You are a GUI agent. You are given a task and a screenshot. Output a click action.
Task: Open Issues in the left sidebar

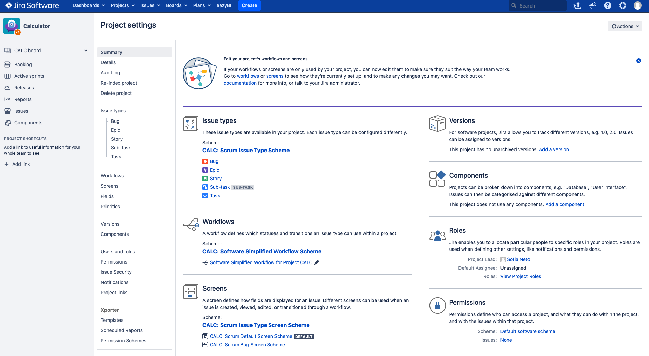click(21, 111)
